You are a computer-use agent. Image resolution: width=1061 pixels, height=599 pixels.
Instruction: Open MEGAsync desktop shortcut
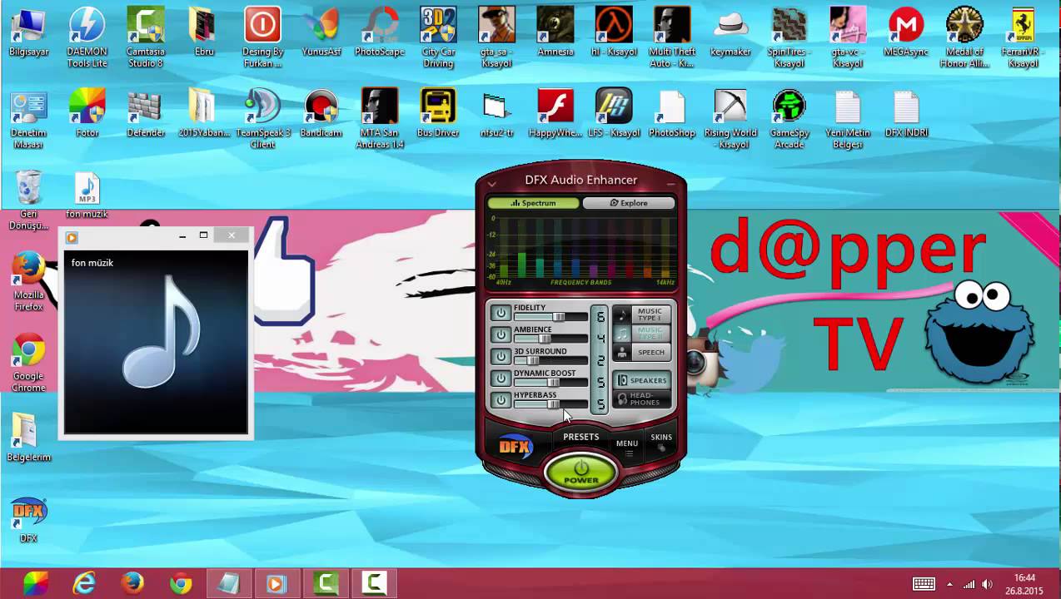(x=906, y=32)
